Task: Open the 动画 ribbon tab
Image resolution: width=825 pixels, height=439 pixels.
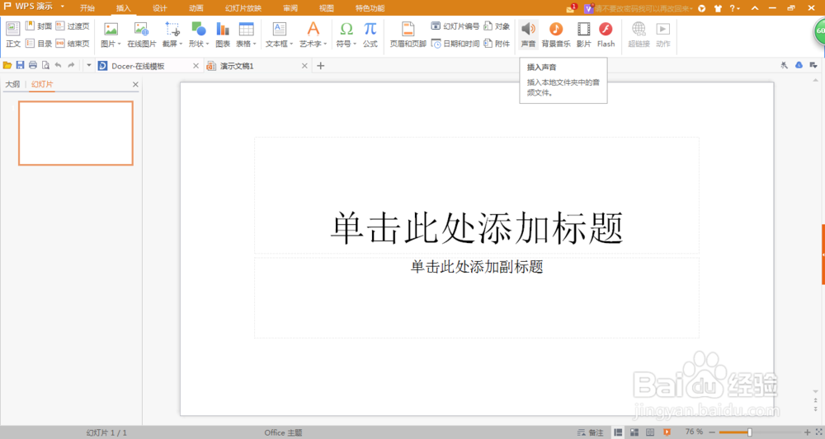Action: click(196, 8)
